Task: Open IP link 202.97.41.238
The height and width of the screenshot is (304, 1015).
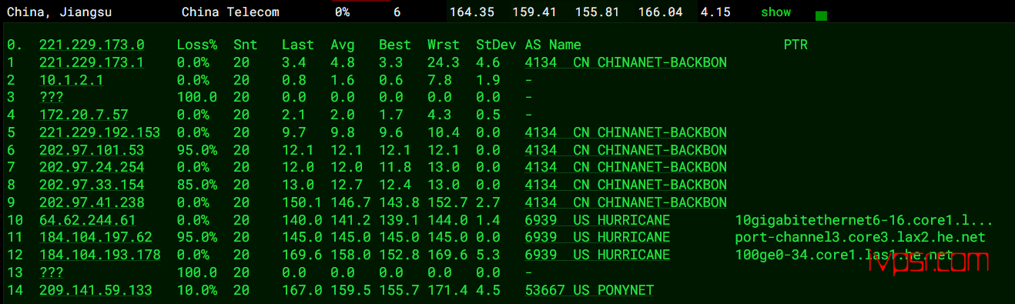Action: tap(92, 202)
